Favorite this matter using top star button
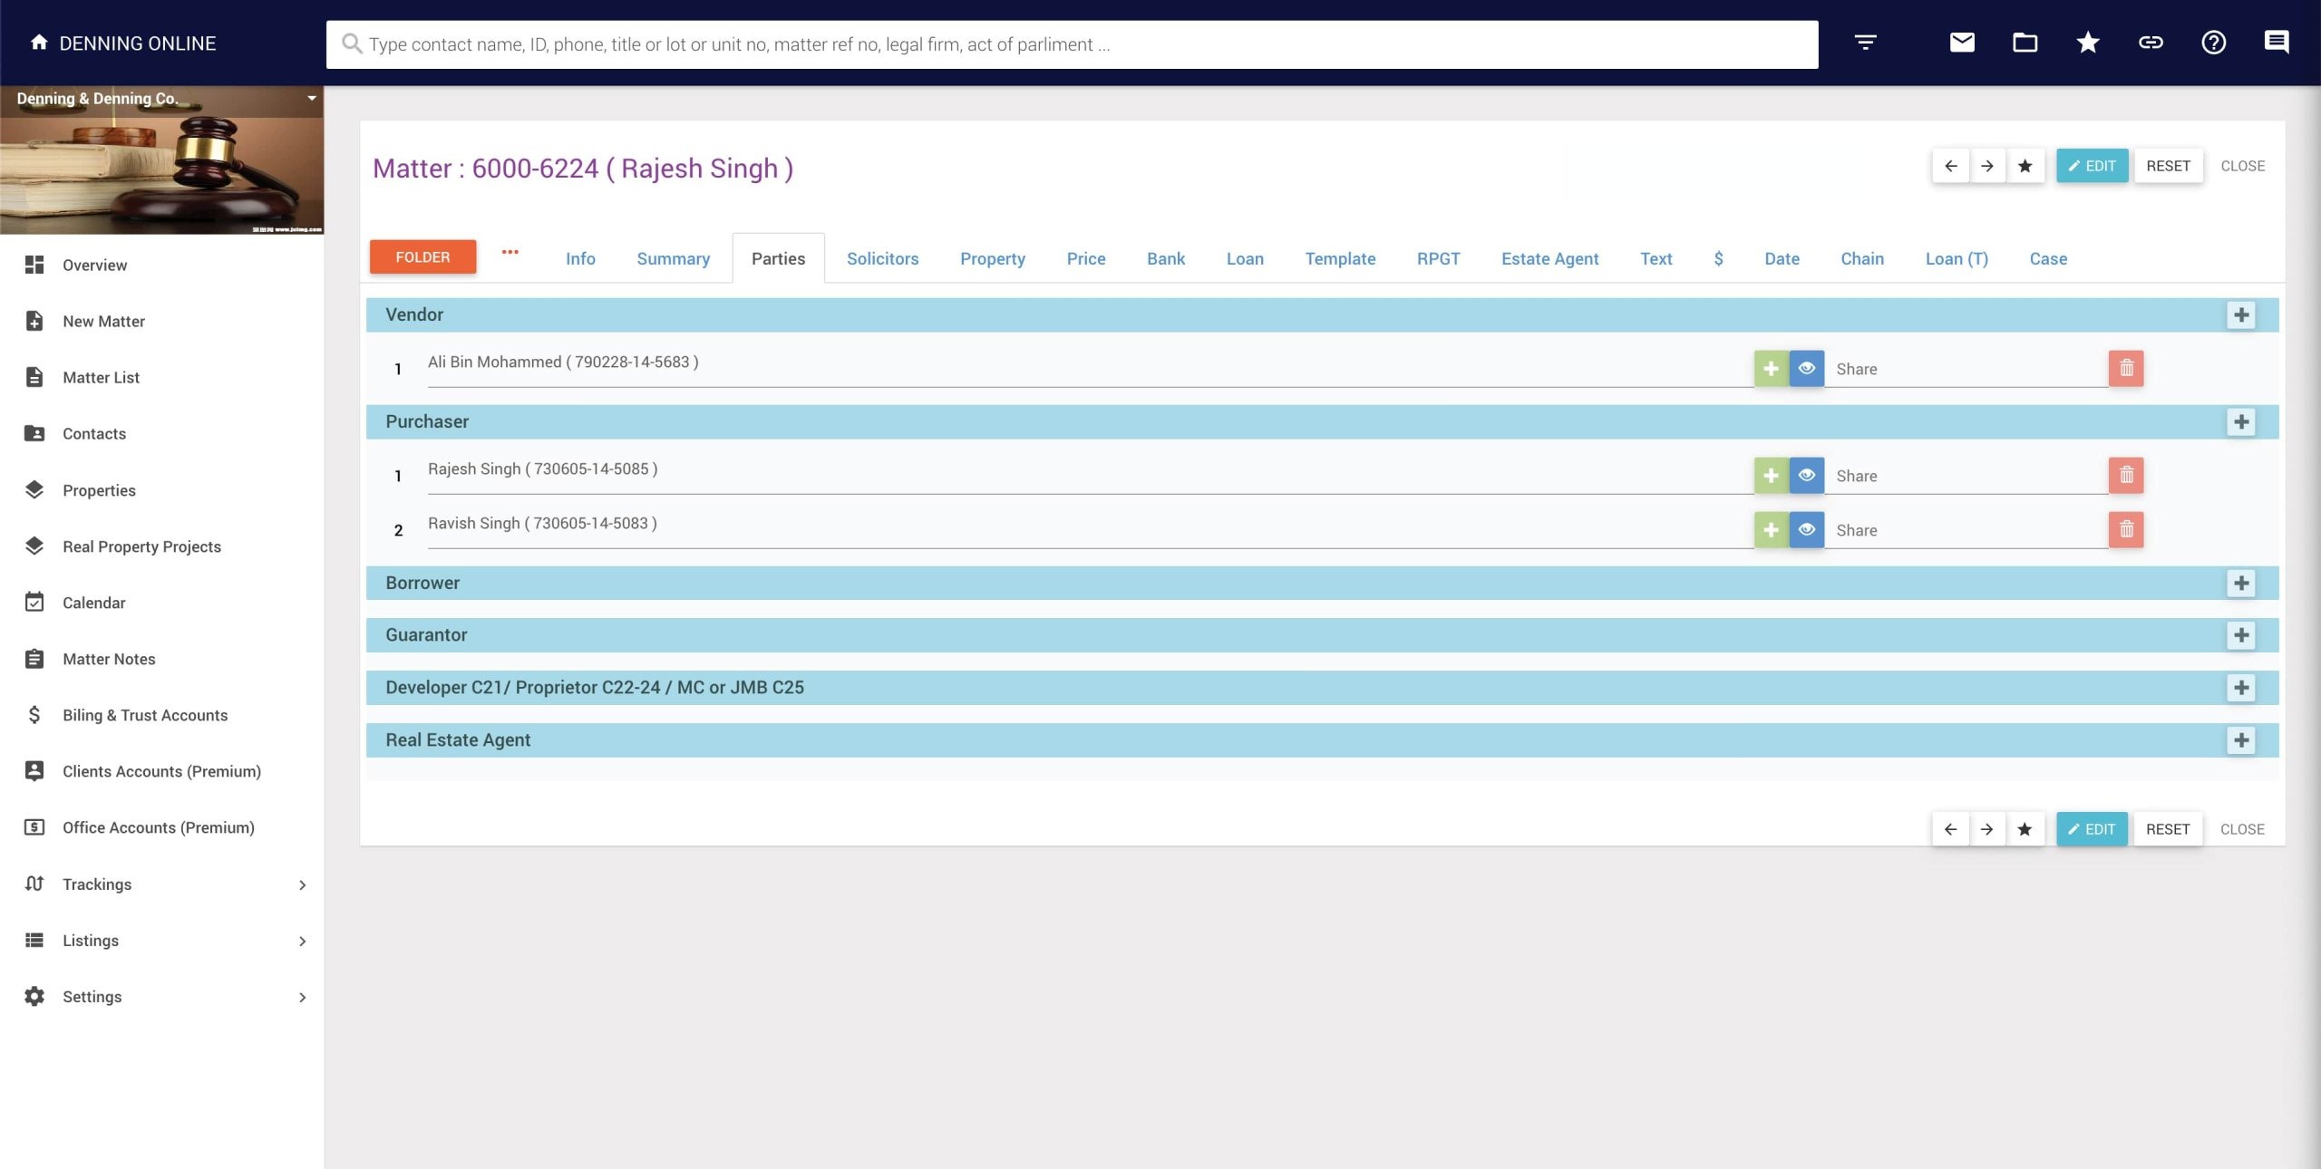The image size is (2321, 1169). point(2025,166)
